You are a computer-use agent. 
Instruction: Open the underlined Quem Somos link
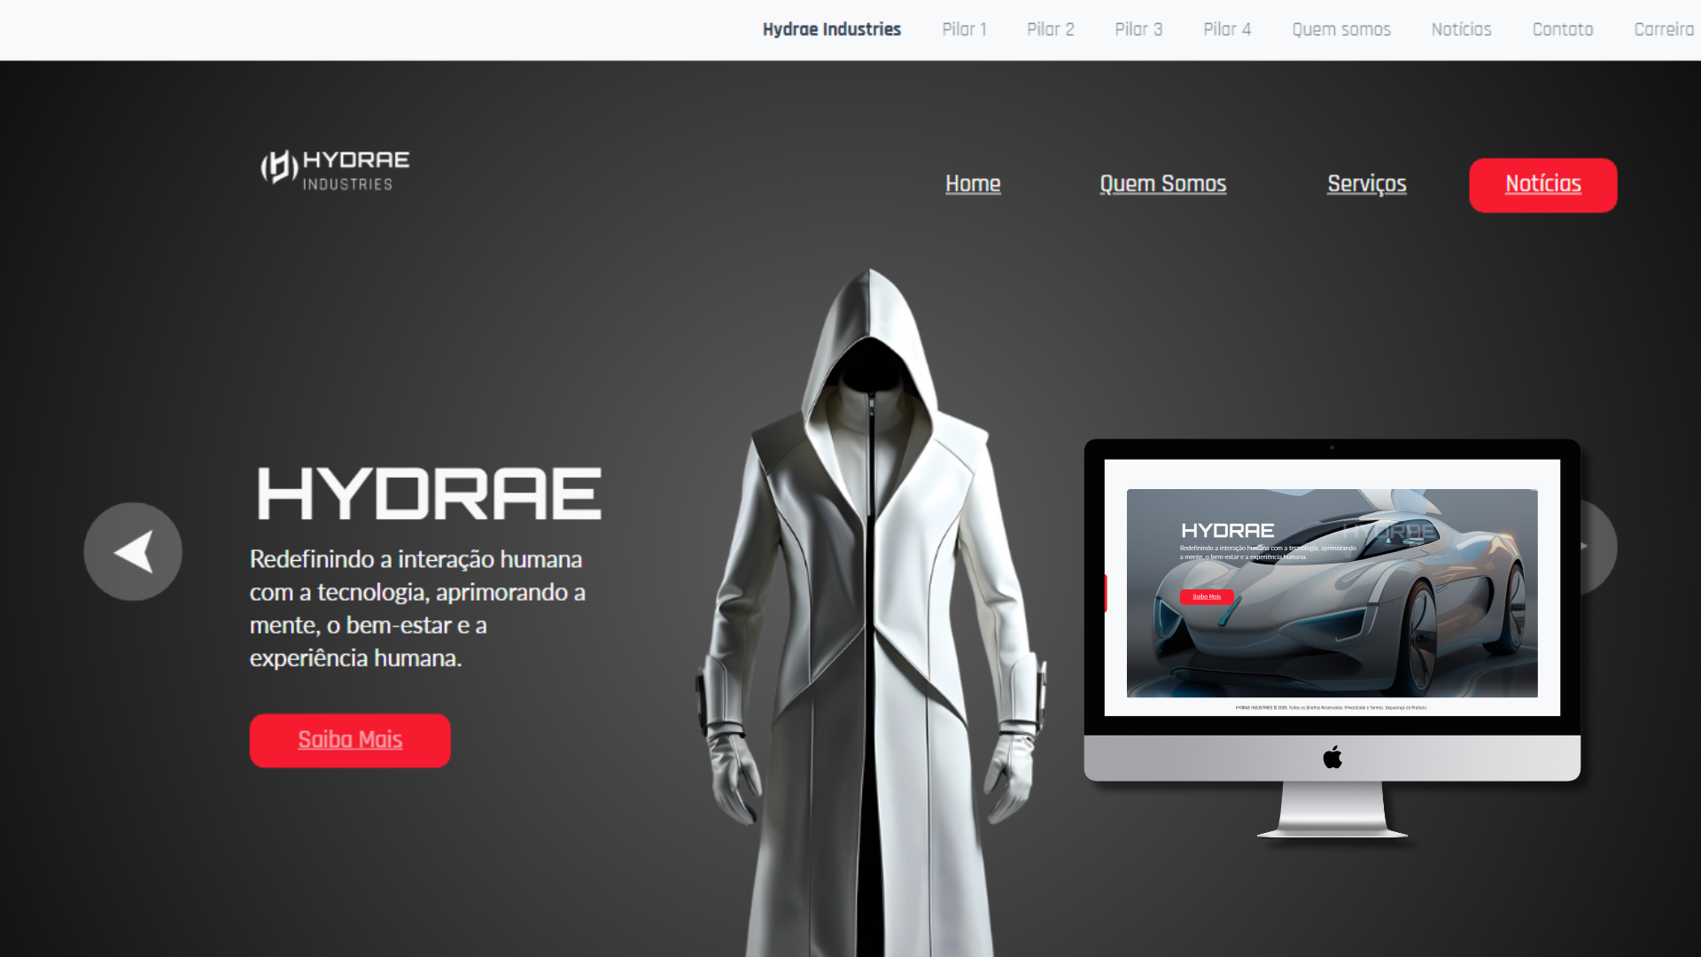point(1162,183)
